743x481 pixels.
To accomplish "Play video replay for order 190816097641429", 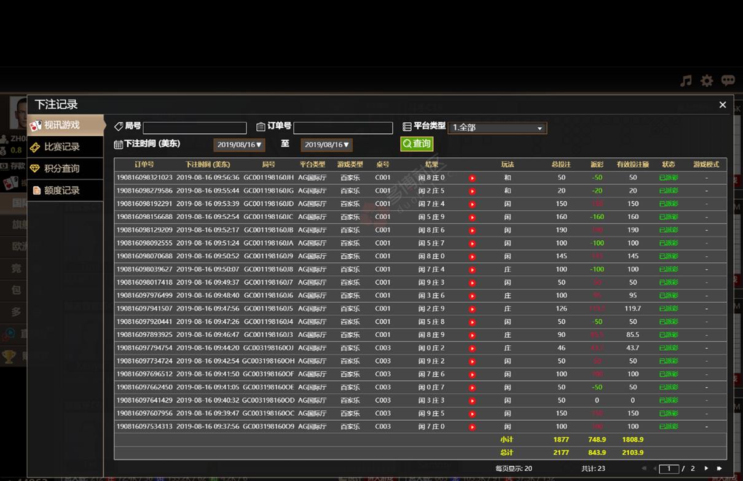I will (472, 401).
